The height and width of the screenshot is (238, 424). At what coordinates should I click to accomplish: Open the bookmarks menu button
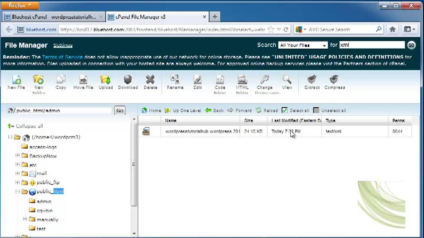410,29
